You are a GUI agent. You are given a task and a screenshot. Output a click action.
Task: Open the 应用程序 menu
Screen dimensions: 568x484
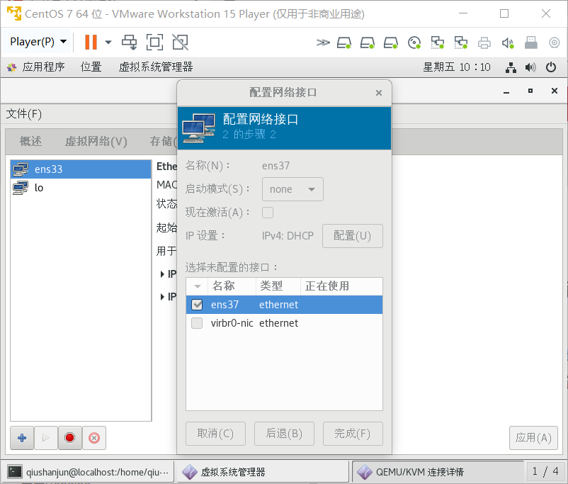pyautogui.click(x=43, y=67)
